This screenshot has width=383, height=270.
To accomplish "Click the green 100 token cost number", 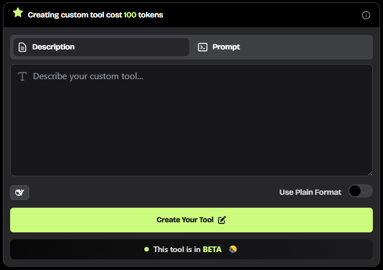I will point(130,15).
